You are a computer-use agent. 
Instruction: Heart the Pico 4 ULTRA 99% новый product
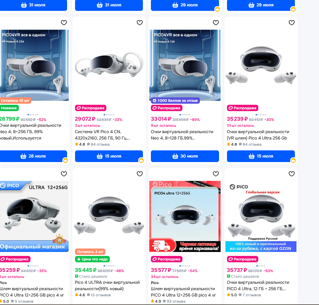point(140,174)
